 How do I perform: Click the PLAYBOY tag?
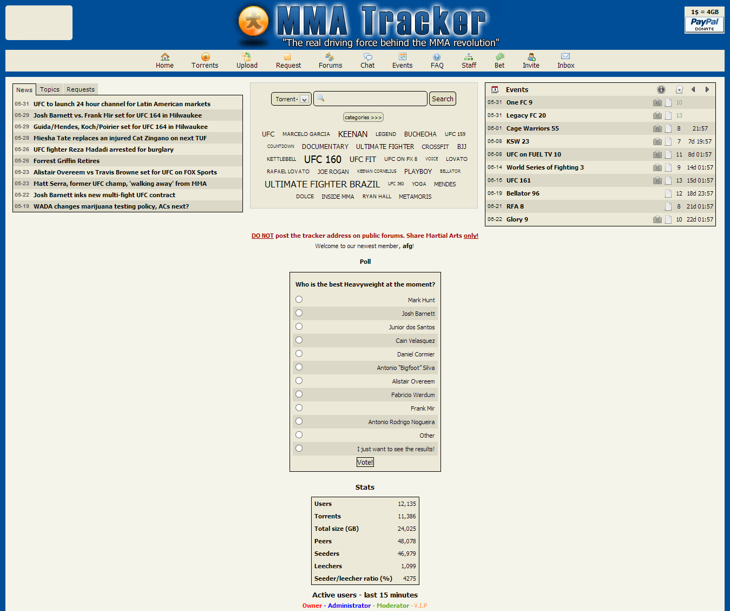(418, 172)
